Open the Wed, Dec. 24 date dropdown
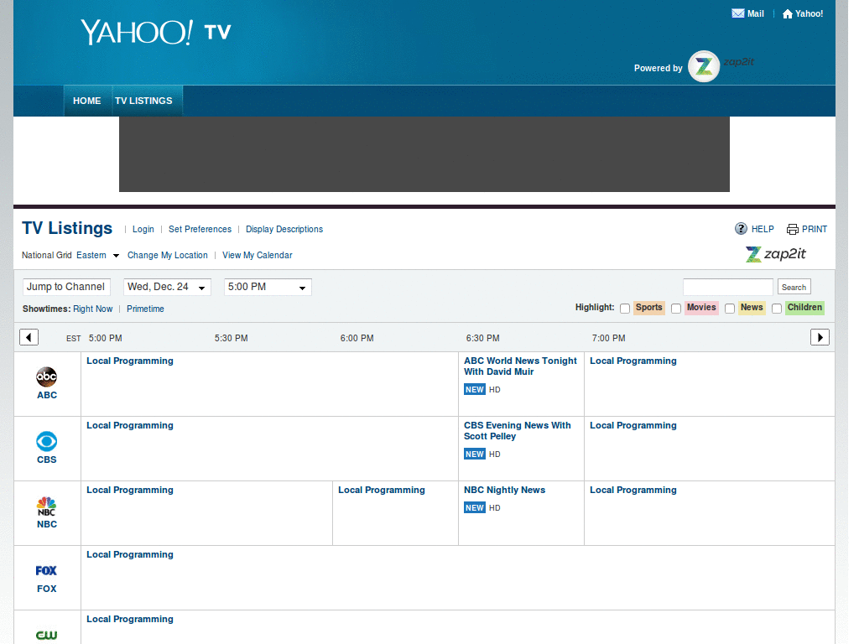 [167, 287]
